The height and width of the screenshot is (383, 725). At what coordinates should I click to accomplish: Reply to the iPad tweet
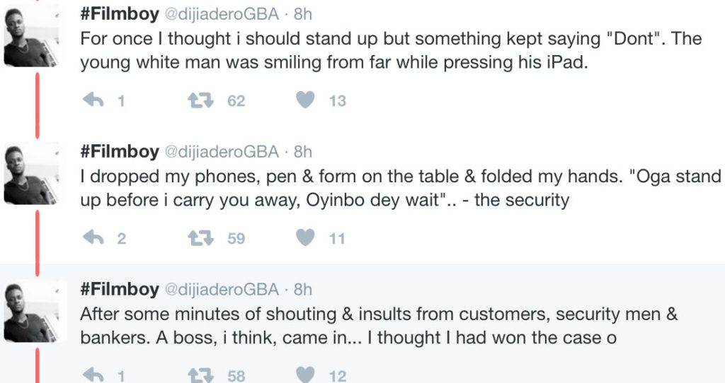tap(93, 100)
